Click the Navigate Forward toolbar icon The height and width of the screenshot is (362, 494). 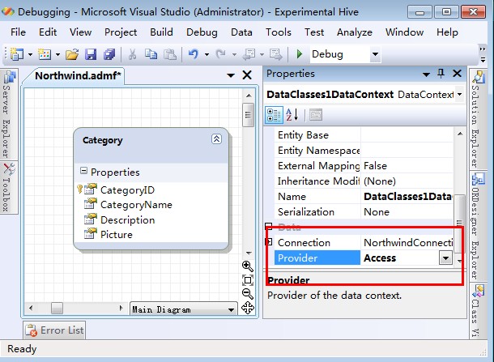point(276,54)
